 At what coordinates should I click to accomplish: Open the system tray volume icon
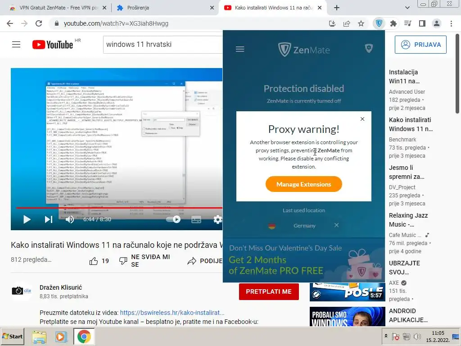click(417, 337)
